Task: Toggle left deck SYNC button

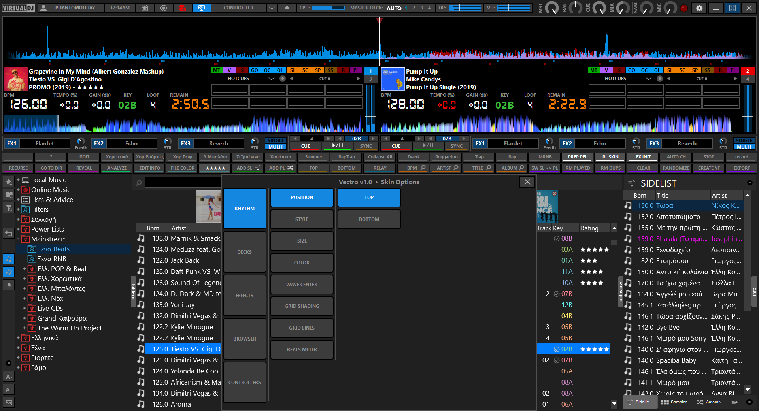Action: point(366,146)
